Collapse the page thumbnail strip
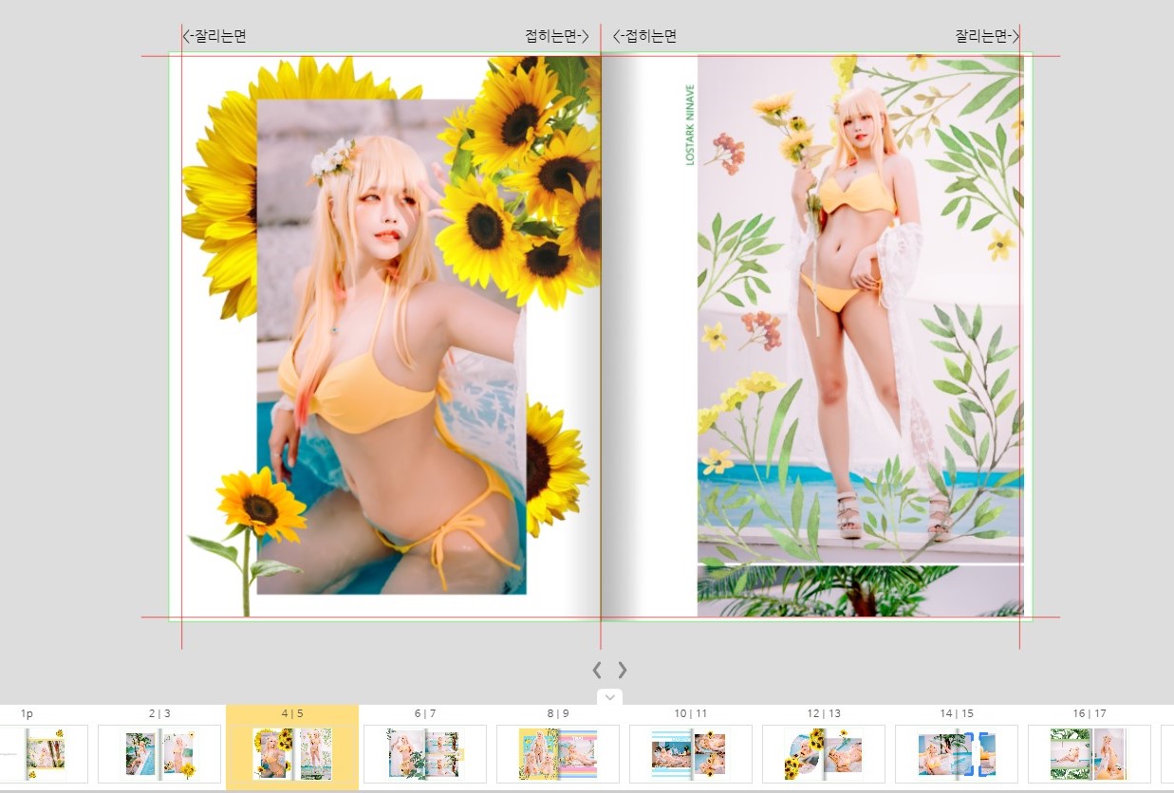This screenshot has width=1174, height=793. (x=610, y=697)
